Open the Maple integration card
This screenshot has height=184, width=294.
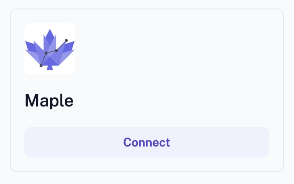(170, 85)
